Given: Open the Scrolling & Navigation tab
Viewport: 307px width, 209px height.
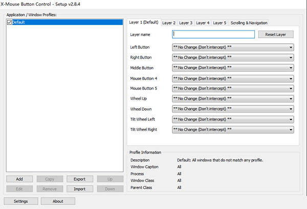Looking at the screenshot, I should [x=248, y=23].
